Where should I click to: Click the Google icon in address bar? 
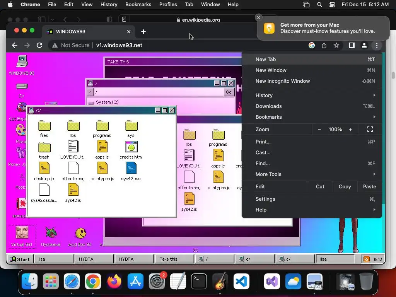coord(312,45)
